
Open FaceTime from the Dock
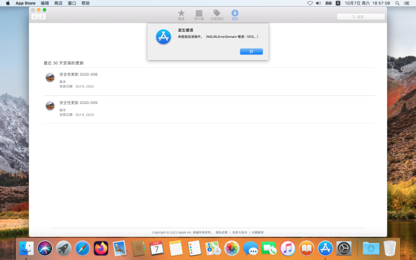point(269,248)
